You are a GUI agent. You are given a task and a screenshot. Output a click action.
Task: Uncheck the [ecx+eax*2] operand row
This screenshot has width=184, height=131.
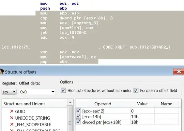(78, 110)
